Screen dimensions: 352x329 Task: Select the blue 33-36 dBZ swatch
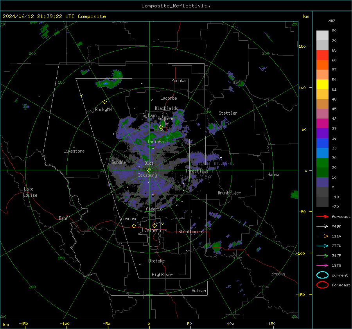tap(322, 143)
